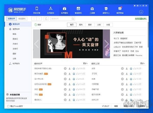Image resolution: width=153 pixels, height=113 pixels.
Task: Click the green 刷新 refresh icon
Action: pyautogui.click(x=36, y=25)
